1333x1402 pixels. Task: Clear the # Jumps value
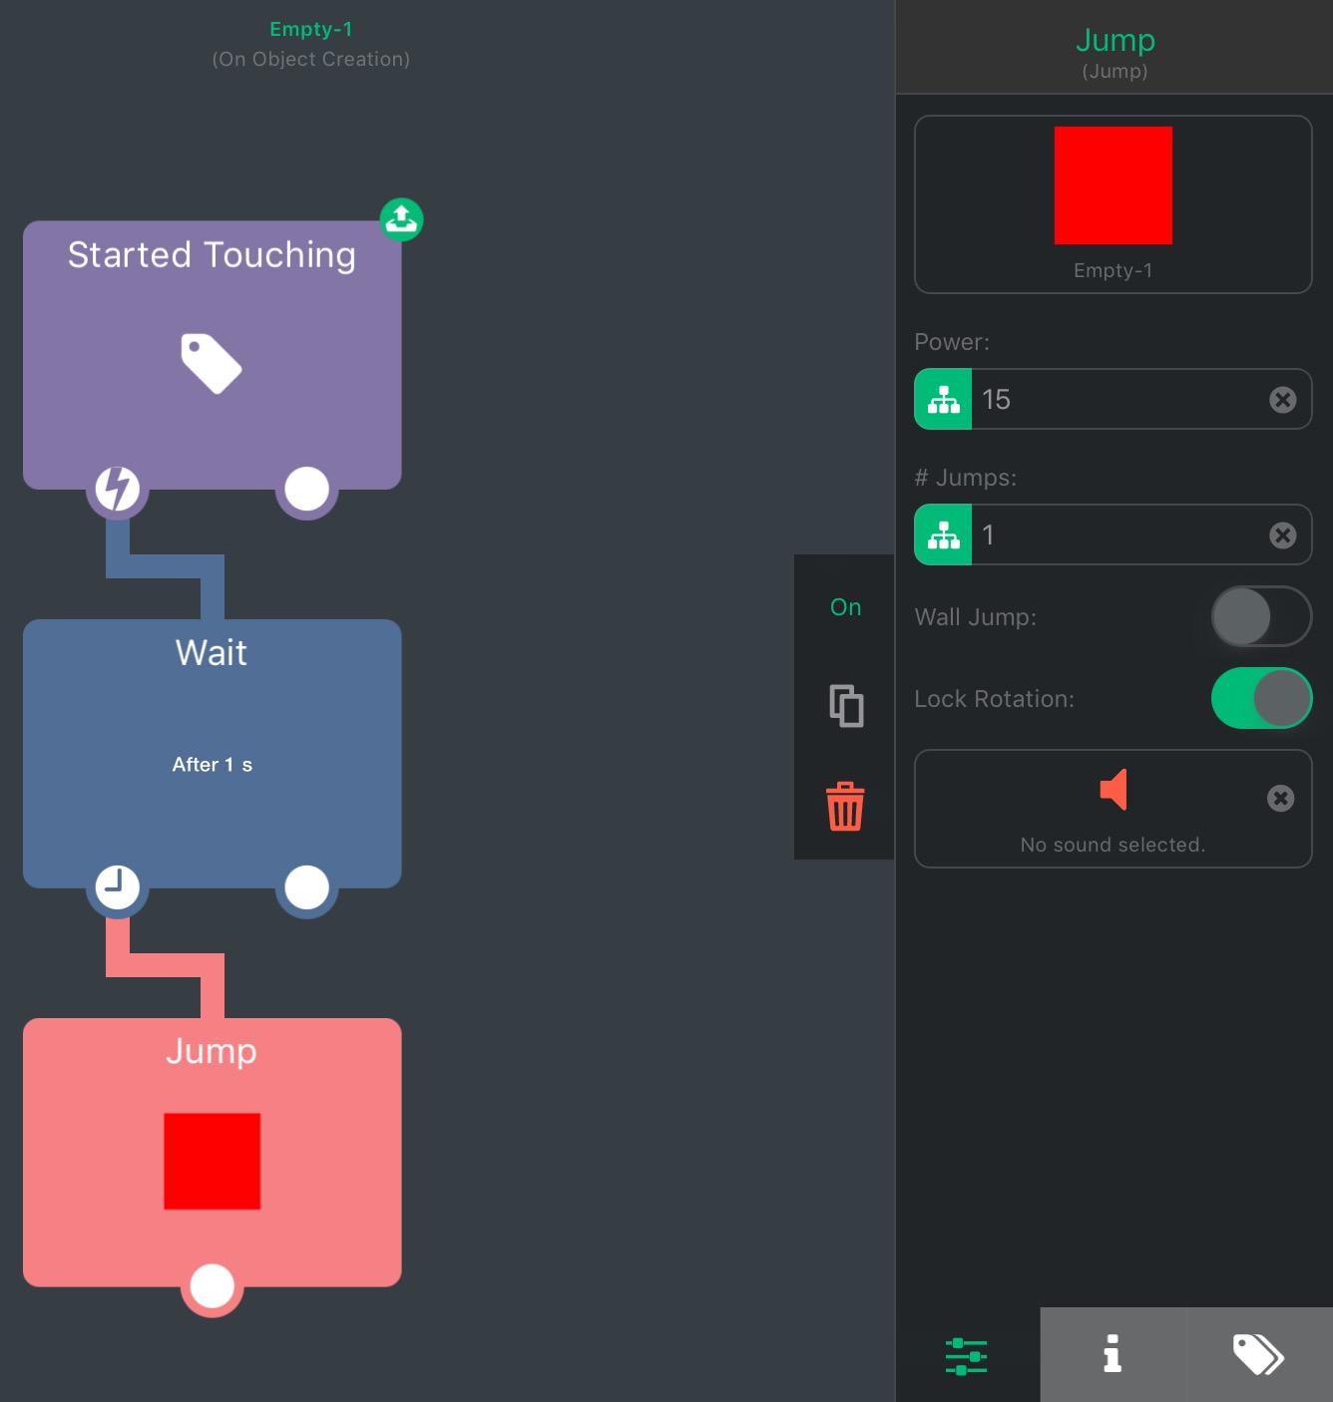tap(1282, 535)
